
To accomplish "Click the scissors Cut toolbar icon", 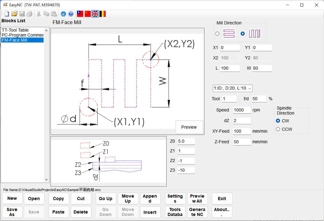I will tap(38, 14).
